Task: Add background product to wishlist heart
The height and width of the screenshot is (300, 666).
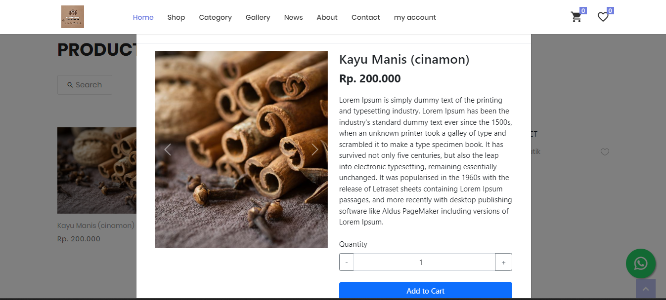Action: tap(604, 152)
